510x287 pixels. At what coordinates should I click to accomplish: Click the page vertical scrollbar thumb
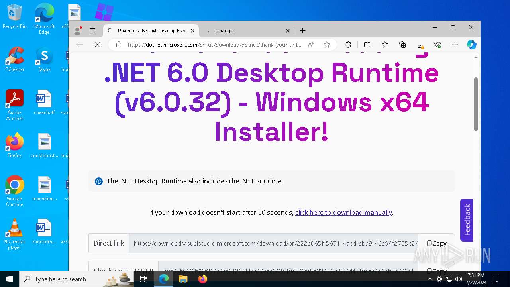pyautogui.click(x=476, y=104)
